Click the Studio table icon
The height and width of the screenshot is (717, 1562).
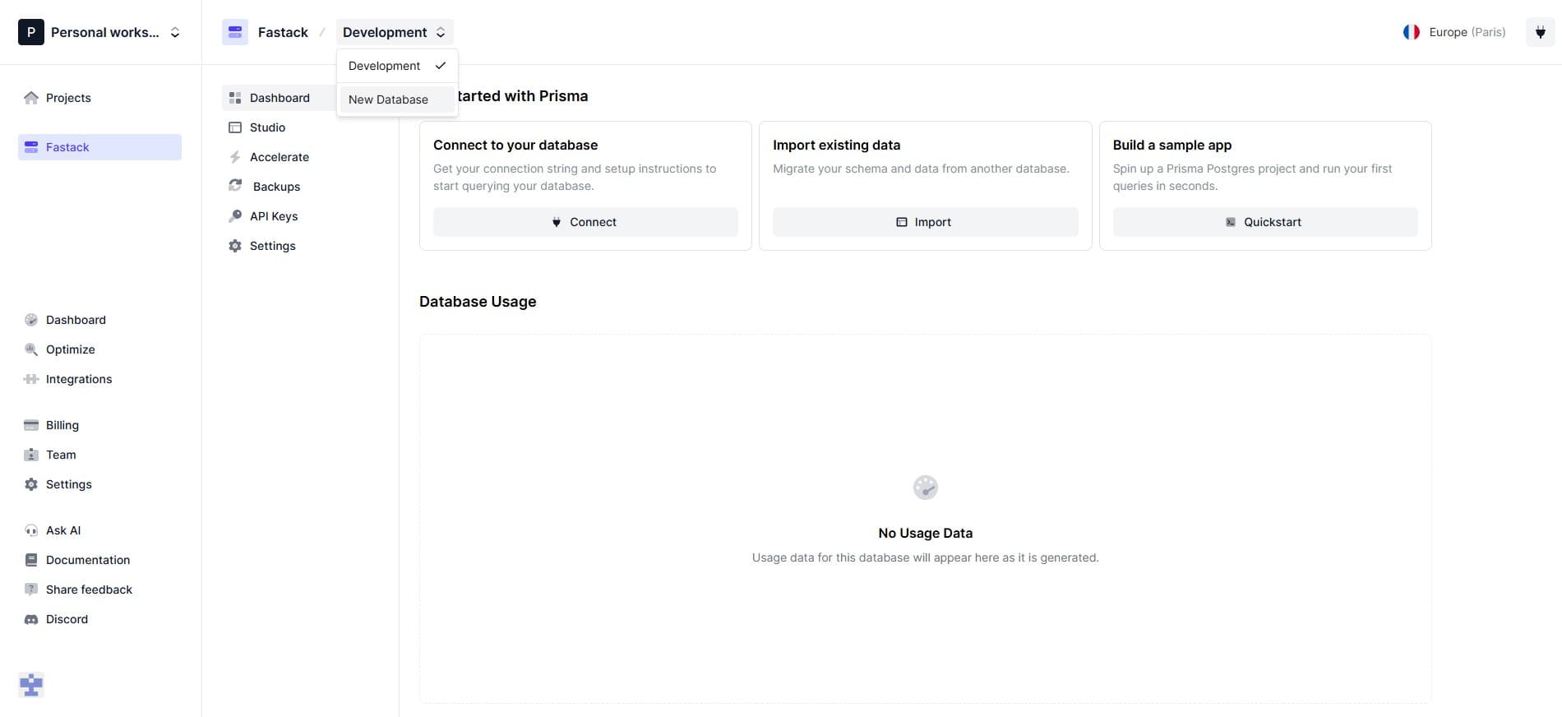click(235, 127)
